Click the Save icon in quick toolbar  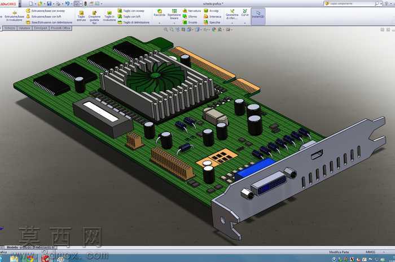coord(50,3)
